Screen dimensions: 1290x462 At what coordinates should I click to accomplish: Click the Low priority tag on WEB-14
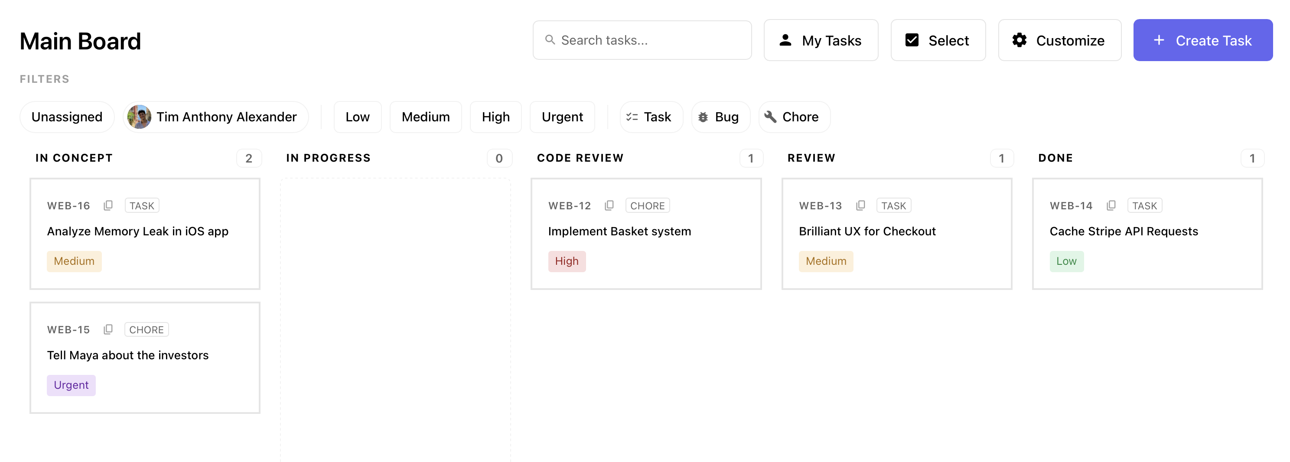tap(1066, 261)
